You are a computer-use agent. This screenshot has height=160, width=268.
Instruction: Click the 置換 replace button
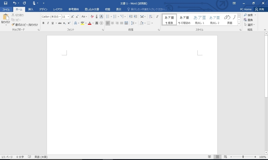click(248, 20)
